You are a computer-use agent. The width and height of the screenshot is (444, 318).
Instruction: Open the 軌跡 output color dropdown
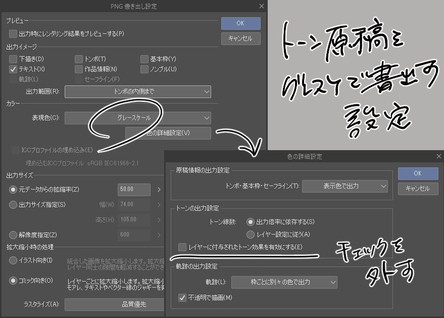pos(284,282)
